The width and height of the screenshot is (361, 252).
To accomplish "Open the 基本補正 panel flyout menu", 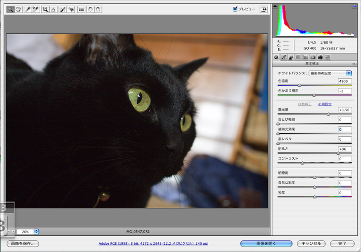I will 354,64.
